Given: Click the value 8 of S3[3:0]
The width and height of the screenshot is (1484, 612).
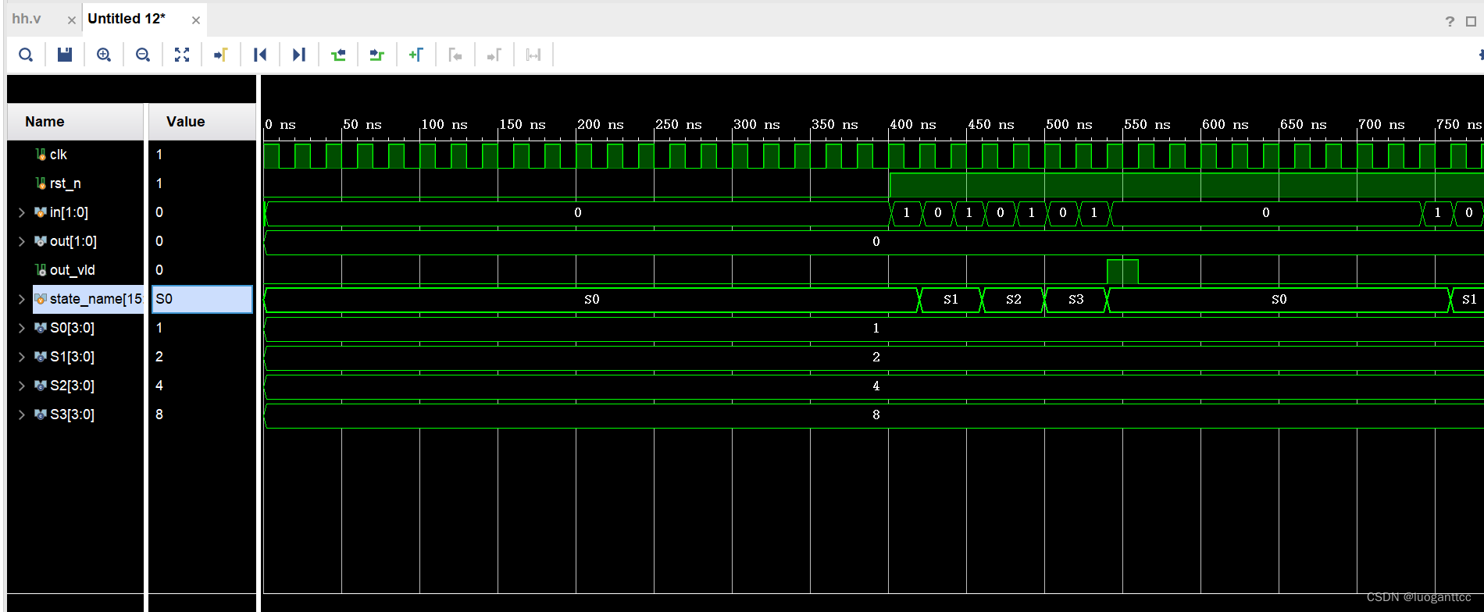Looking at the screenshot, I should pyautogui.click(x=159, y=415).
